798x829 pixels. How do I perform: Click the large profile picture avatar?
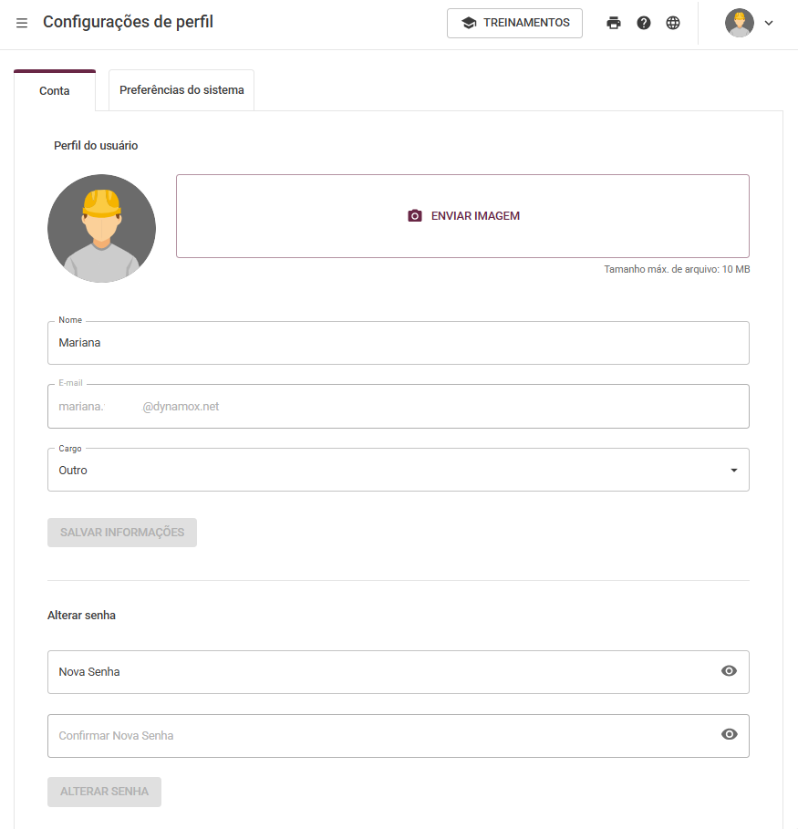click(101, 228)
